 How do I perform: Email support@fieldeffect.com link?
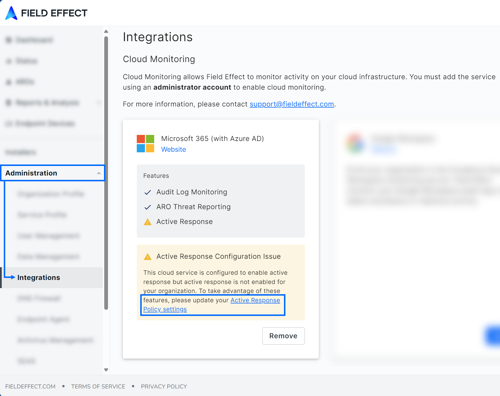click(x=292, y=104)
